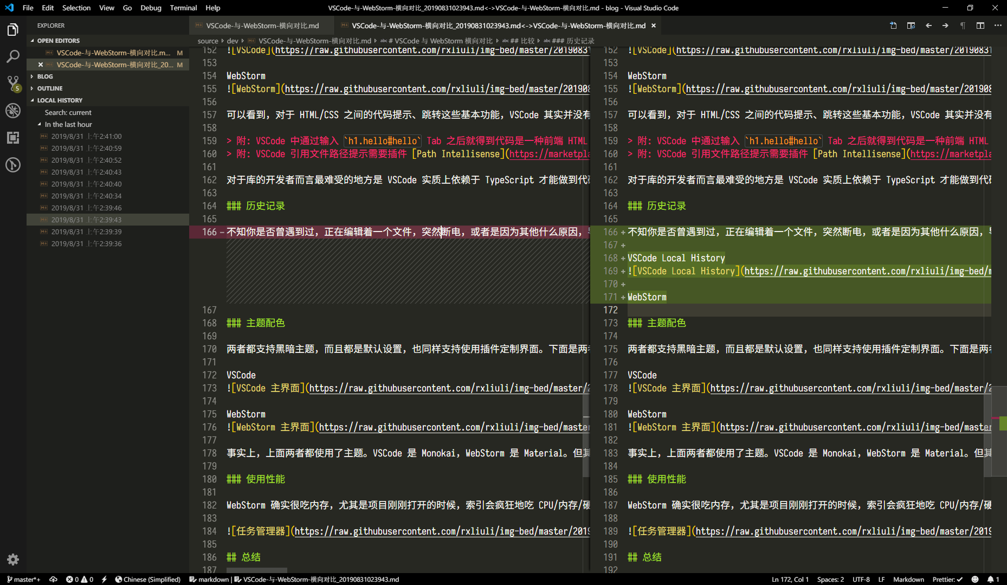Open notifications bell in status bar

[993, 579]
